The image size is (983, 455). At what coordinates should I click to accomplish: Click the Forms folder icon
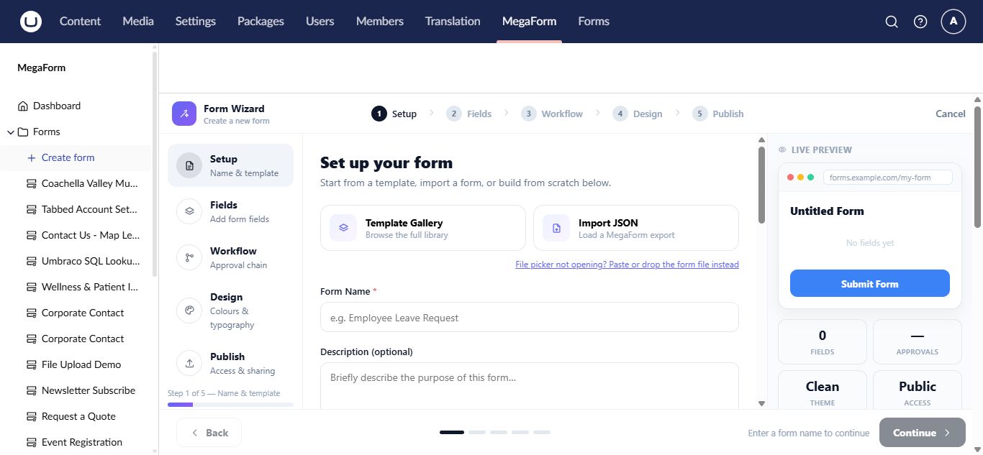pyautogui.click(x=23, y=132)
